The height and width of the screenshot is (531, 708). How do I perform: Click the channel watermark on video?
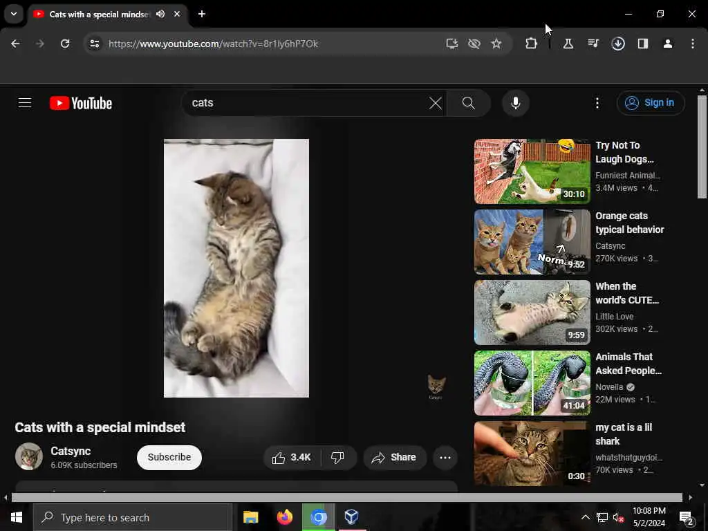pyautogui.click(x=436, y=387)
